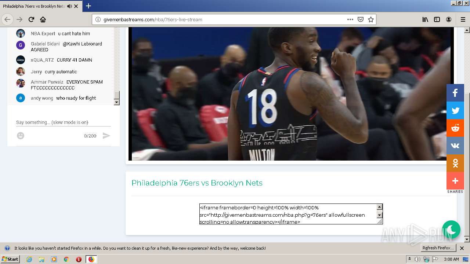This screenshot has height=264, width=470.
Task: Dismiss the Firefox refresh notification
Action: pos(462,248)
